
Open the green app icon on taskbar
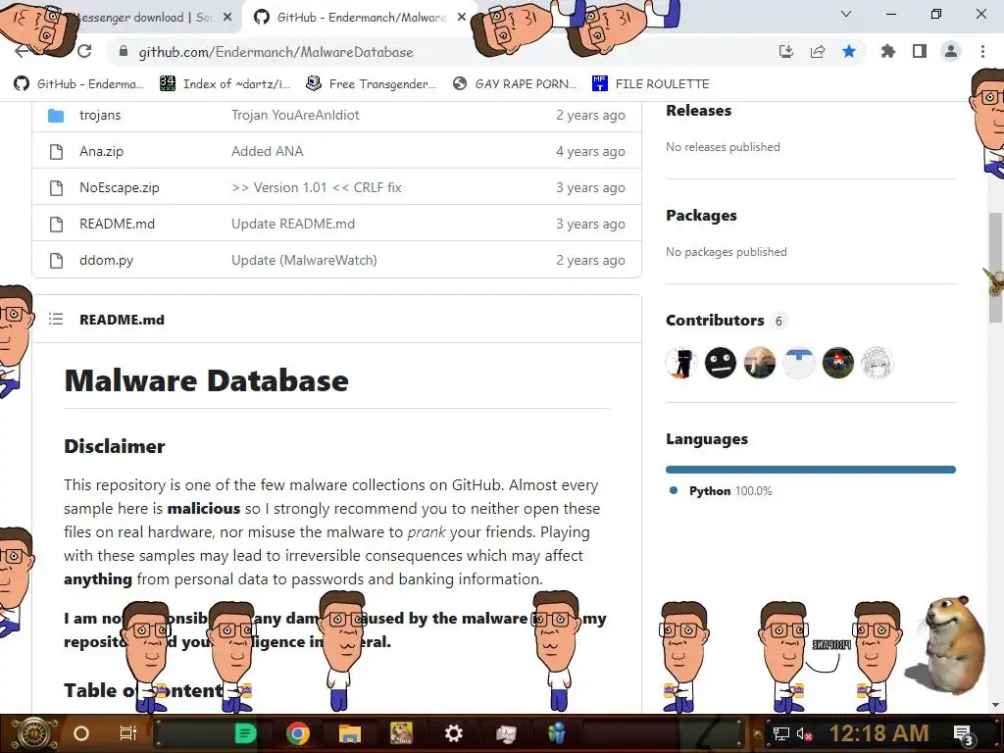246,733
